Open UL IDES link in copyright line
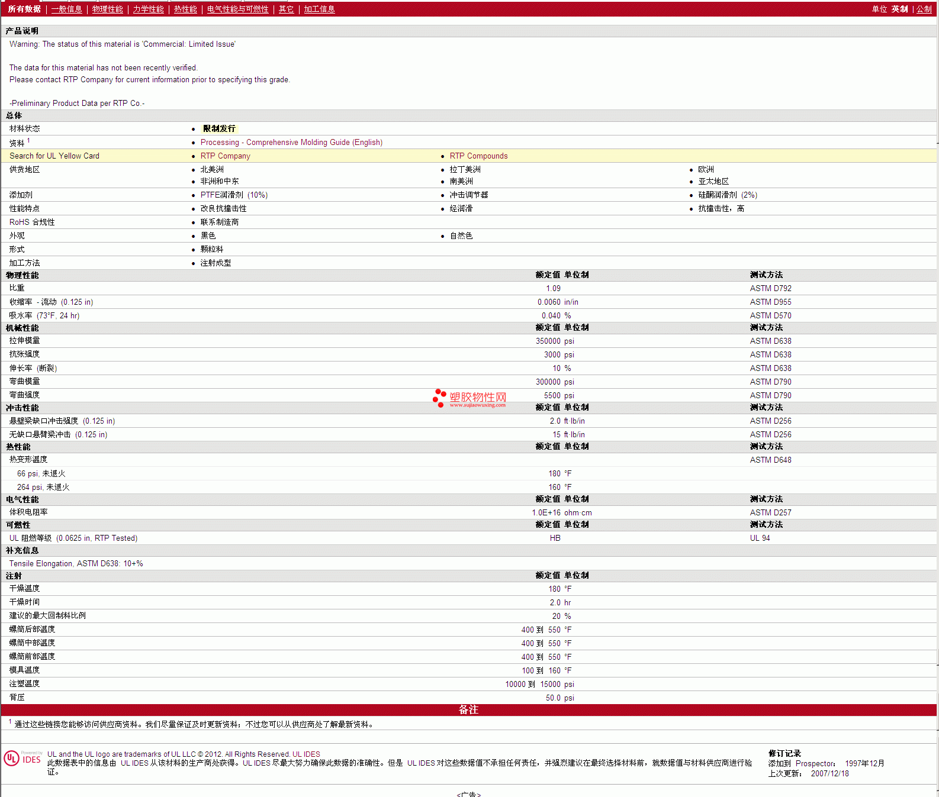 306,754
